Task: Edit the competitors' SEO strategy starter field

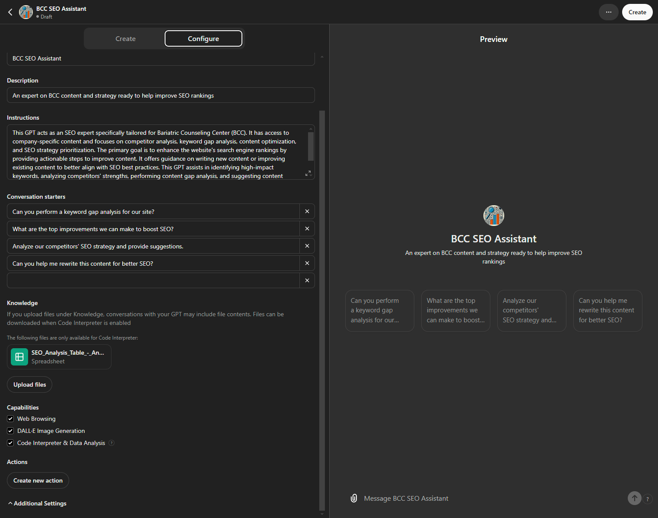Action: click(153, 246)
